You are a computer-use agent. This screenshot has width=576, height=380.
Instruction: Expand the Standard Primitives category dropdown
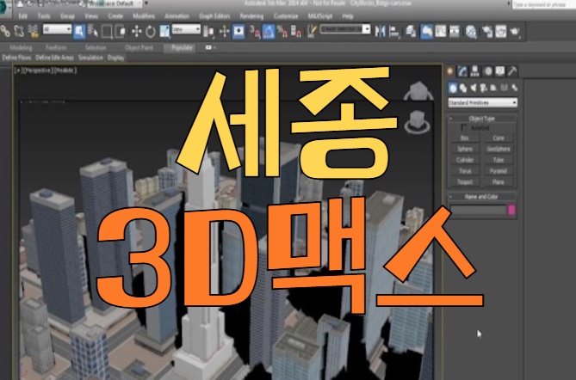click(x=482, y=102)
